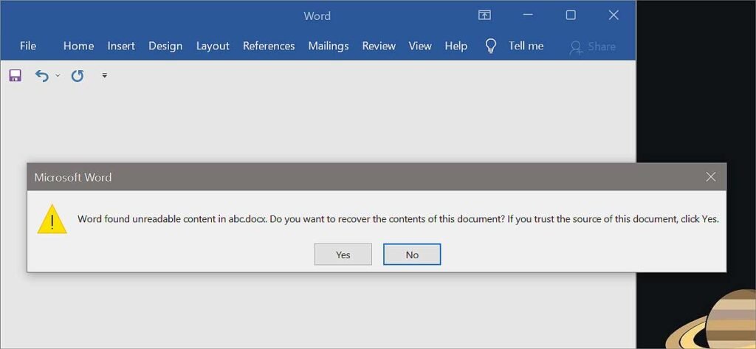Open the Undo history dropdown arrow

coord(58,76)
